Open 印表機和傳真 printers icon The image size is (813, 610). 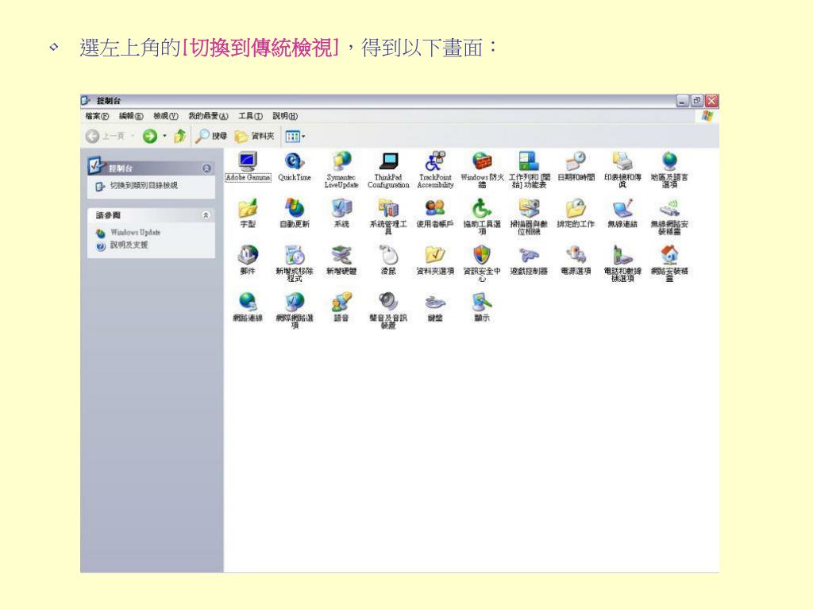pos(622,170)
